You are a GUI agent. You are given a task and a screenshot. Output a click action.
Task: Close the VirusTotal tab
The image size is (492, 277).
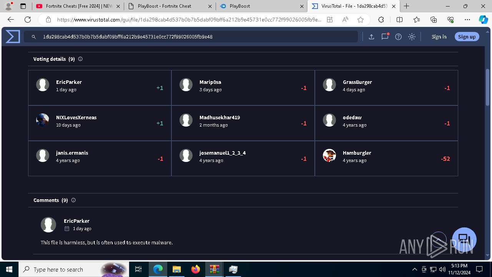click(394, 6)
